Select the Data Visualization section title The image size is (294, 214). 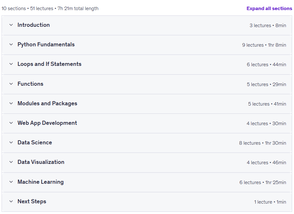[x=41, y=162]
